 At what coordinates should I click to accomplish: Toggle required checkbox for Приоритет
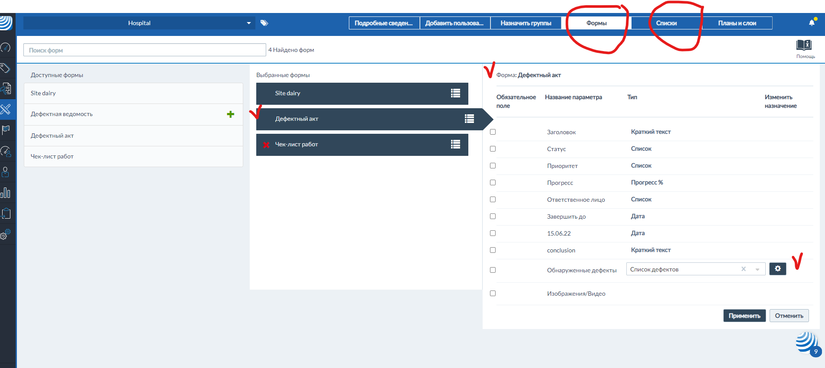coord(493,166)
